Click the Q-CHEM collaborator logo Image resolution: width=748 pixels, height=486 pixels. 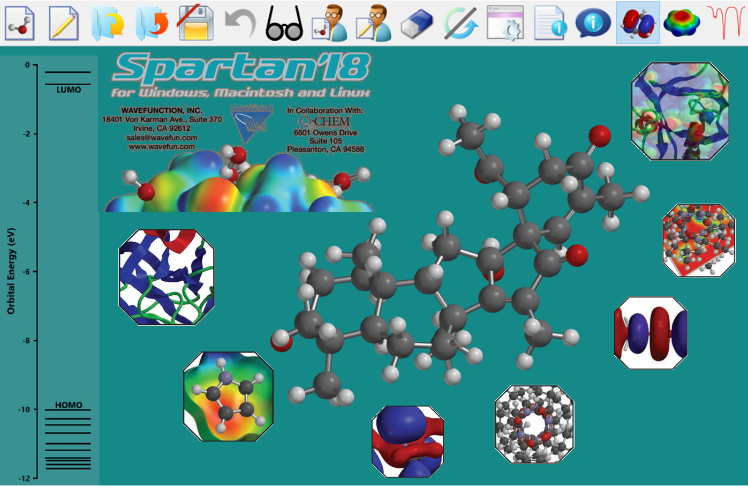pos(325,122)
